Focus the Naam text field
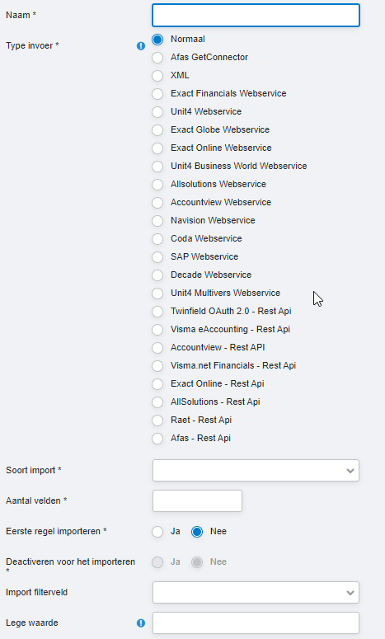 pos(256,16)
